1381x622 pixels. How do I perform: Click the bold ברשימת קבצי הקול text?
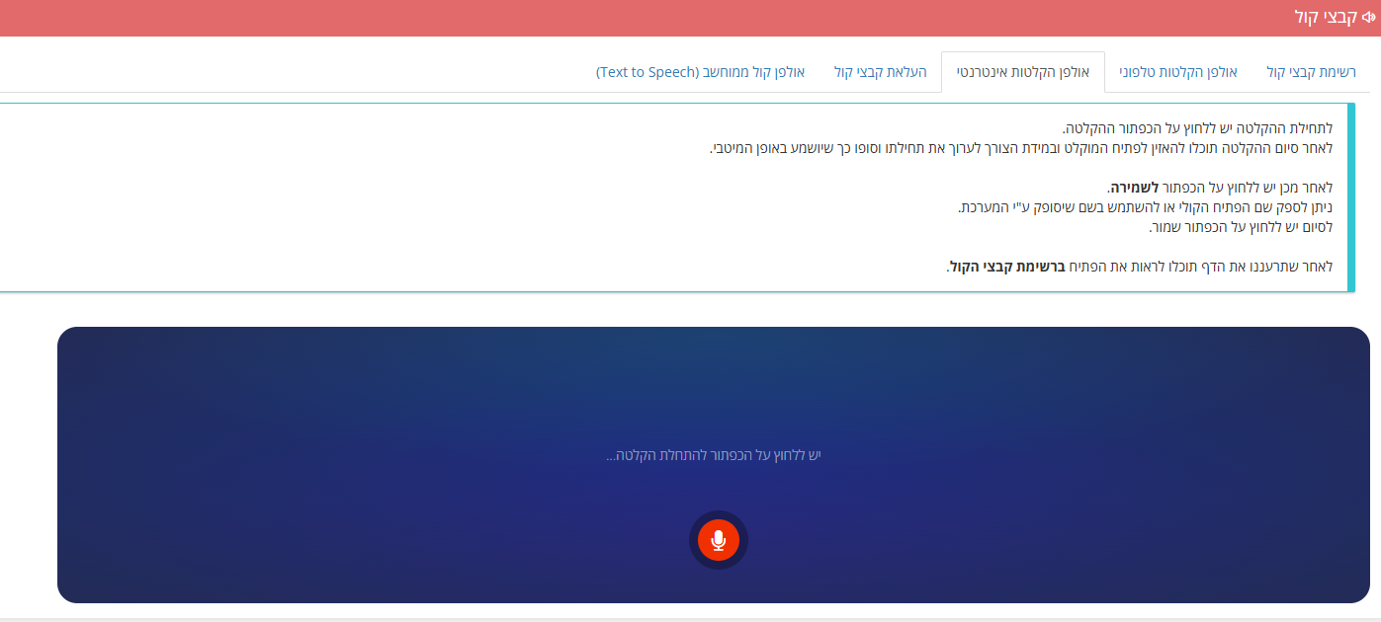pos(1007,267)
